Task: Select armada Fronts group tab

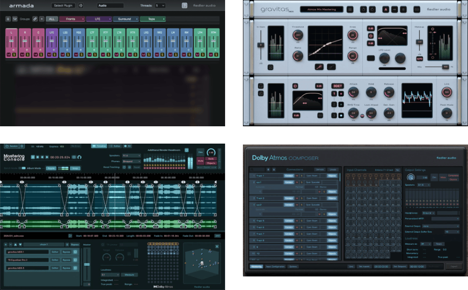Action: pyautogui.click(x=72, y=19)
